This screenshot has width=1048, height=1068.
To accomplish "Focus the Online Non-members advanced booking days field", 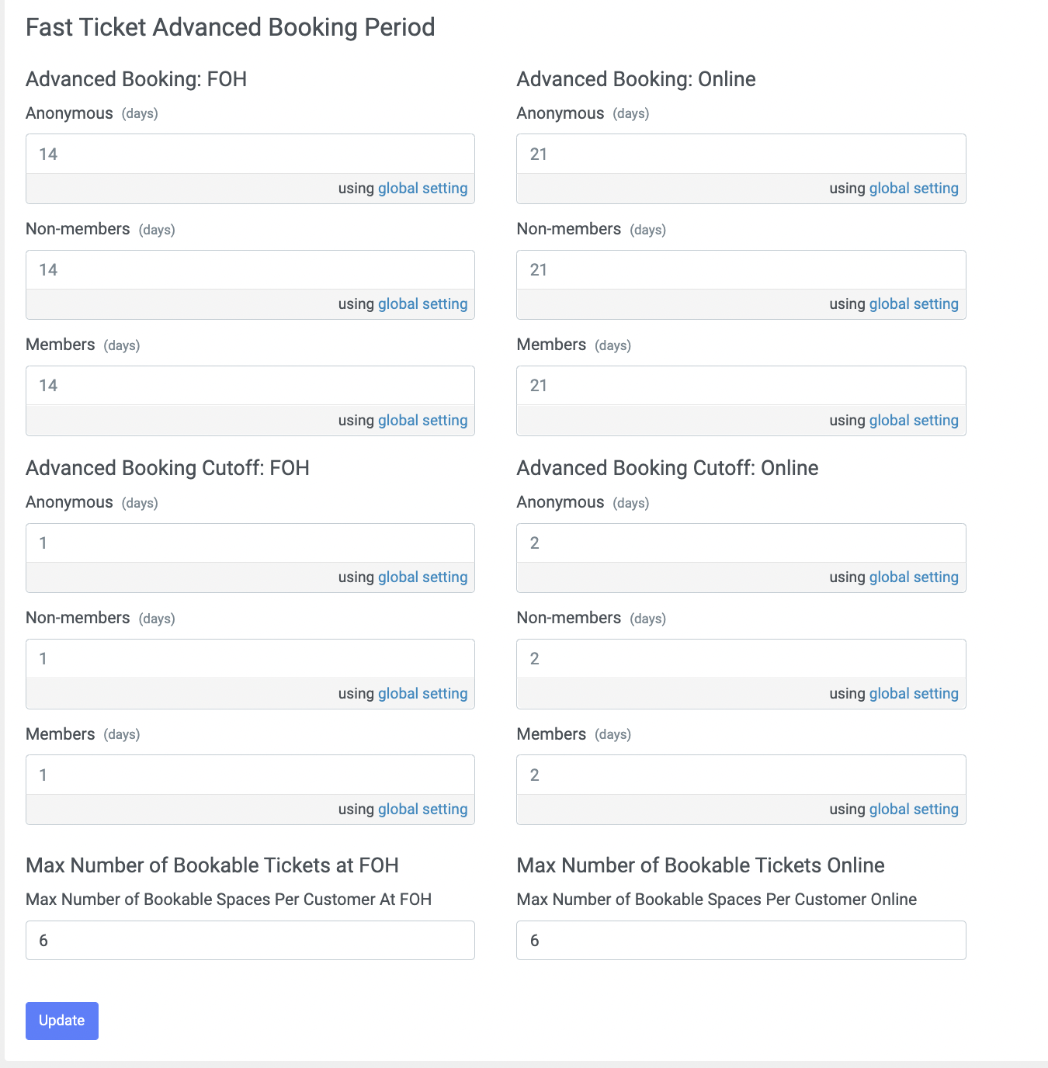I will click(741, 270).
